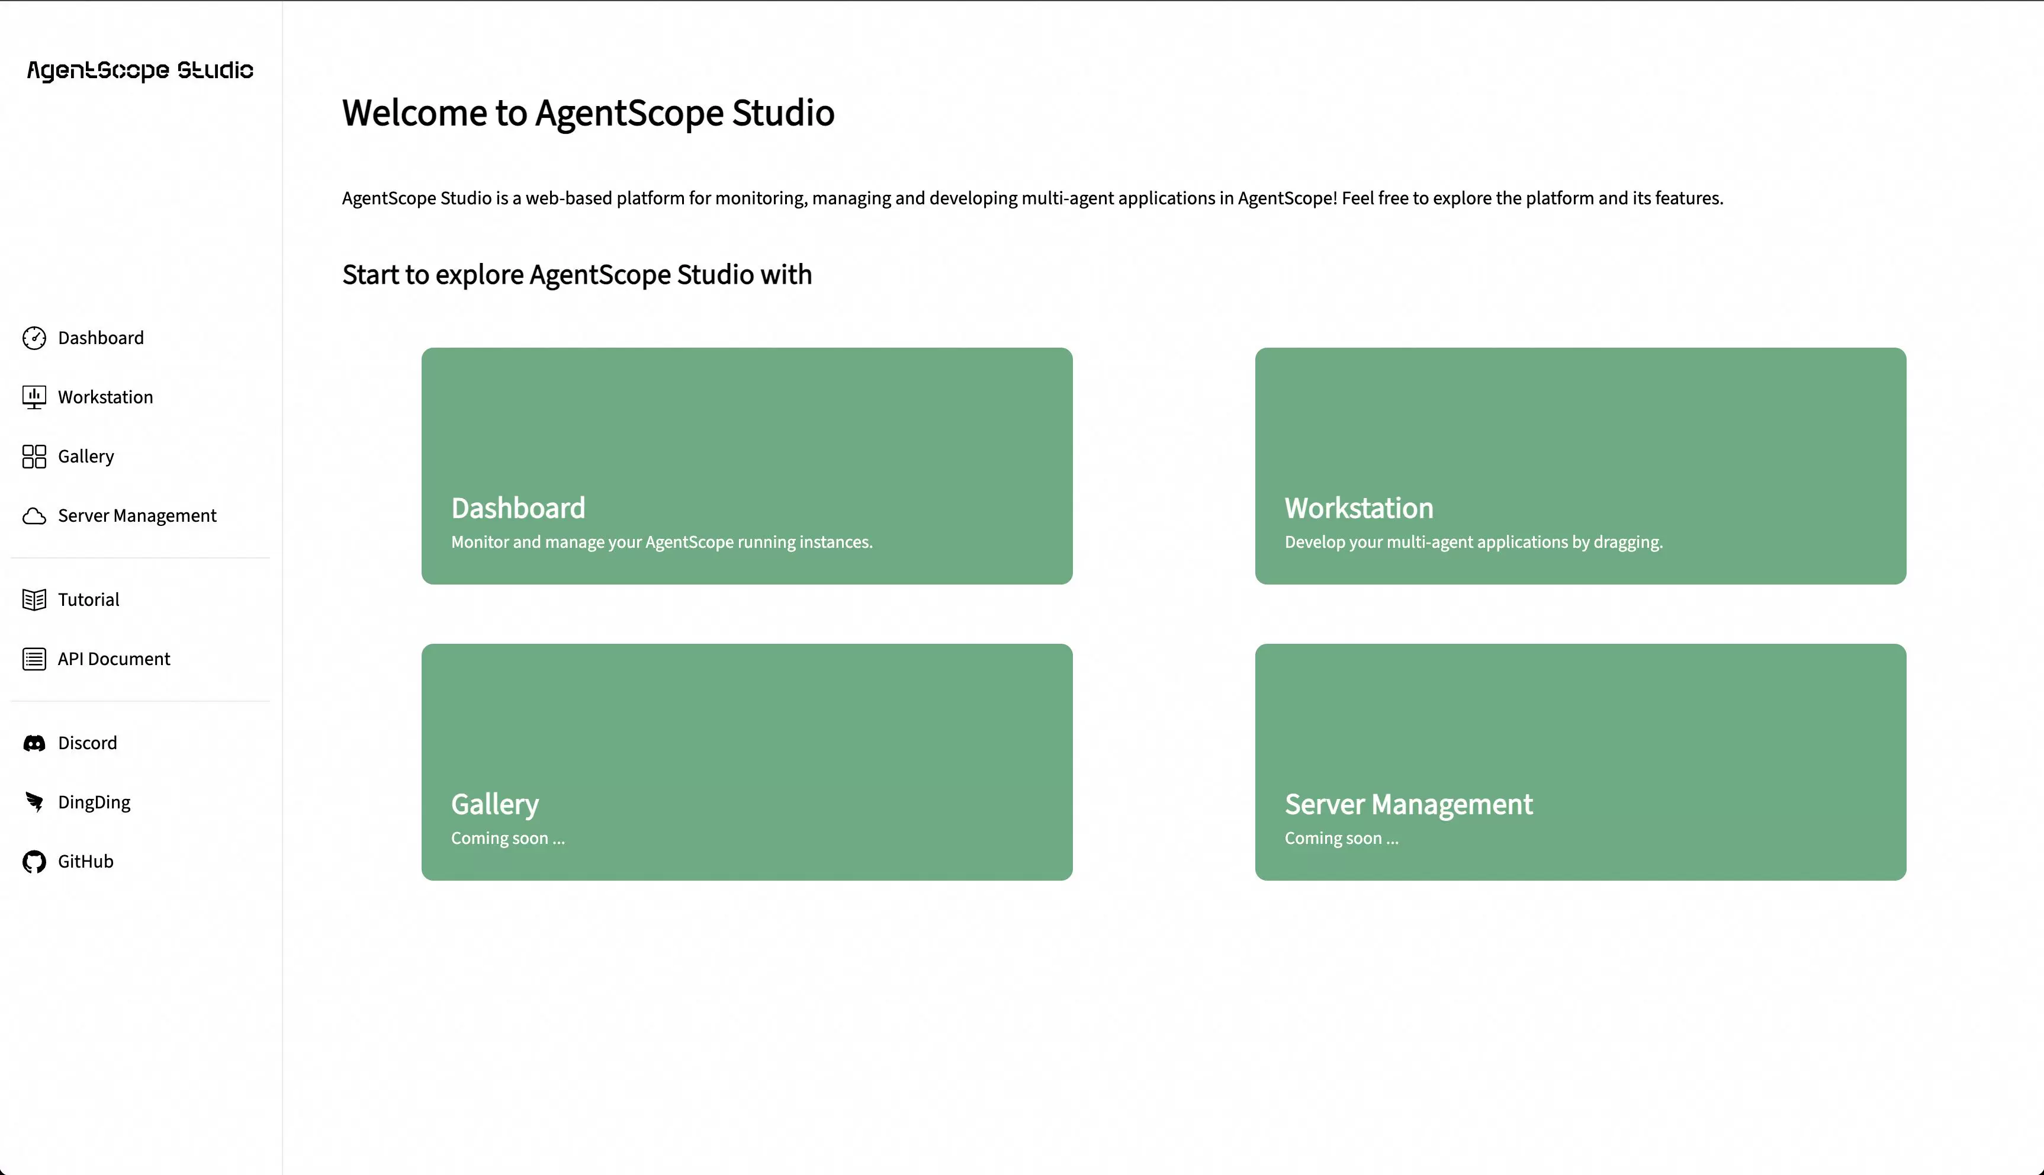Click the Tutorial book icon

coord(34,599)
